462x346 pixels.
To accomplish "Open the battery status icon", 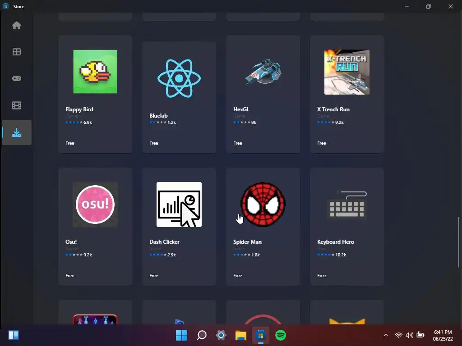I will click(420, 335).
